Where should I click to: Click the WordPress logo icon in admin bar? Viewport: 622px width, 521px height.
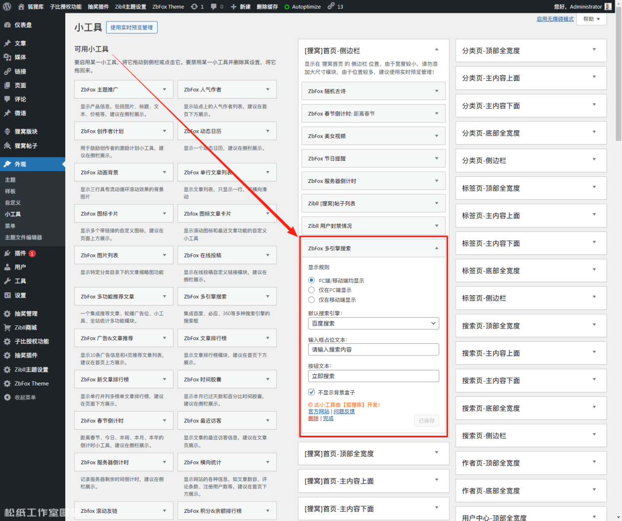[7, 7]
